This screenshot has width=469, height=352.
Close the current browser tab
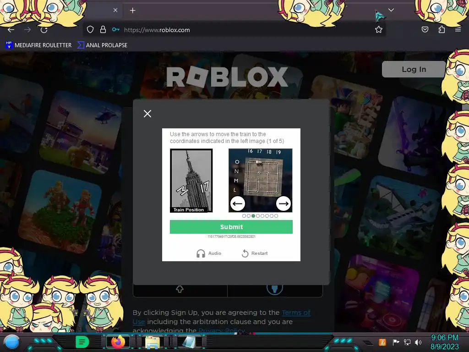[x=115, y=10]
